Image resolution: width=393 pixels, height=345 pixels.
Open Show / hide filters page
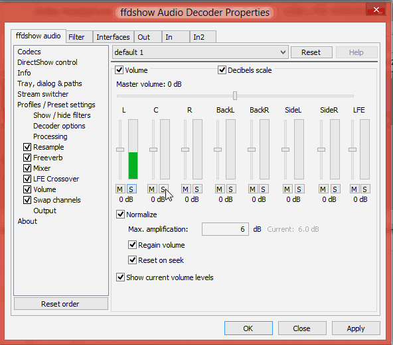(62, 115)
